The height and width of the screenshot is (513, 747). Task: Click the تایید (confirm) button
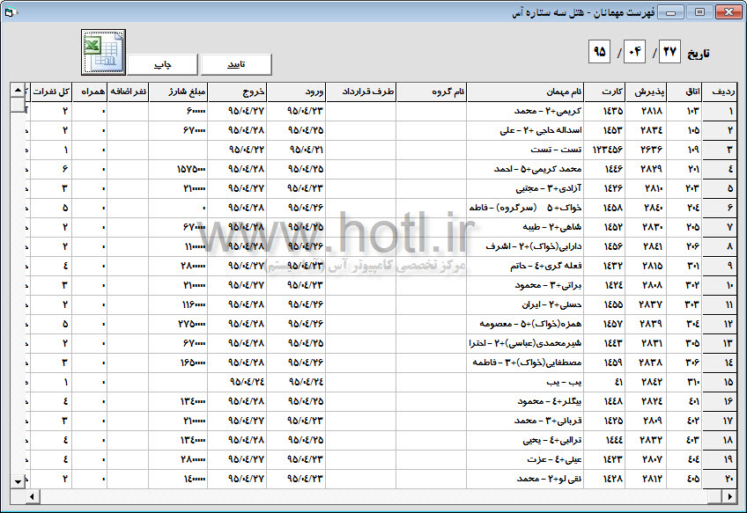(236, 64)
